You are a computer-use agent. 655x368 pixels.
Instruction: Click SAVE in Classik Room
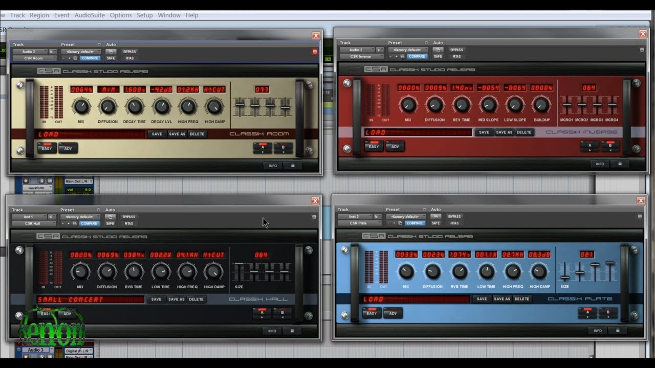pos(157,134)
